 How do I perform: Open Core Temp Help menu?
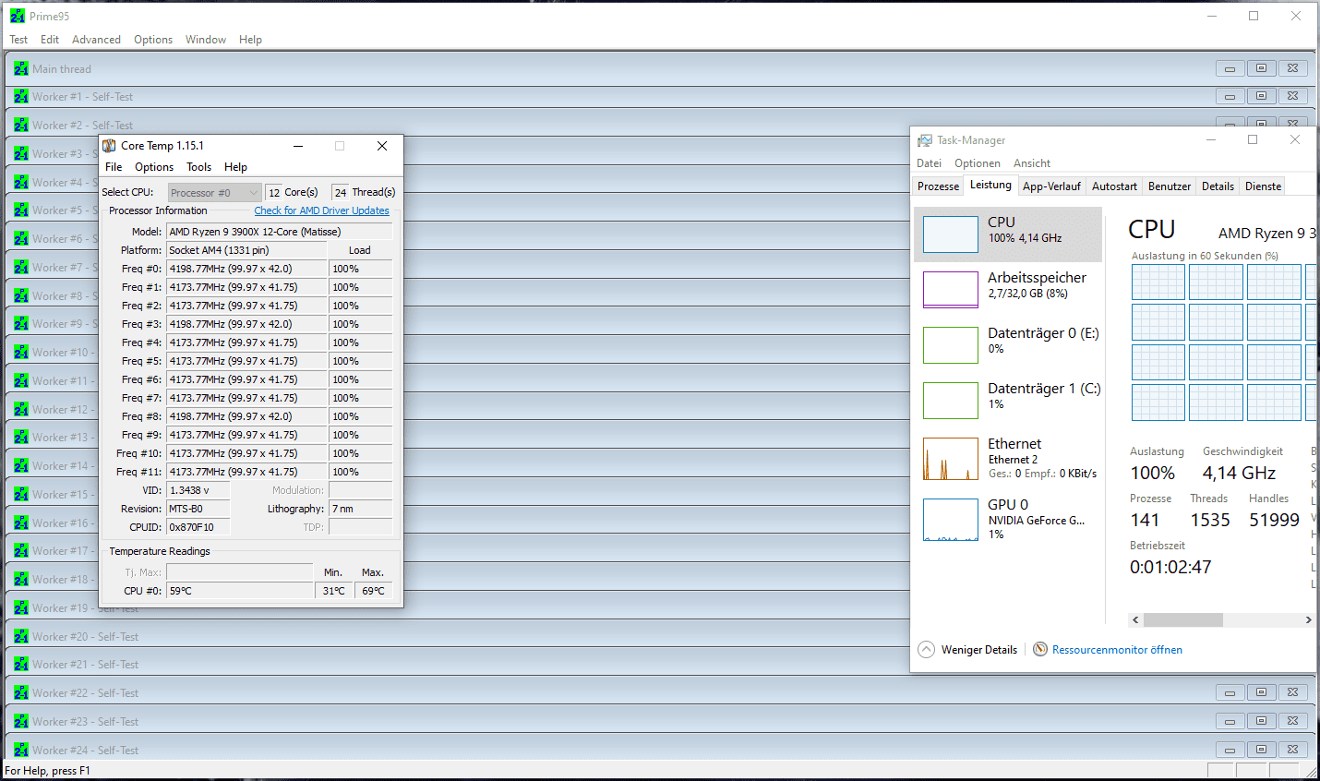point(235,167)
